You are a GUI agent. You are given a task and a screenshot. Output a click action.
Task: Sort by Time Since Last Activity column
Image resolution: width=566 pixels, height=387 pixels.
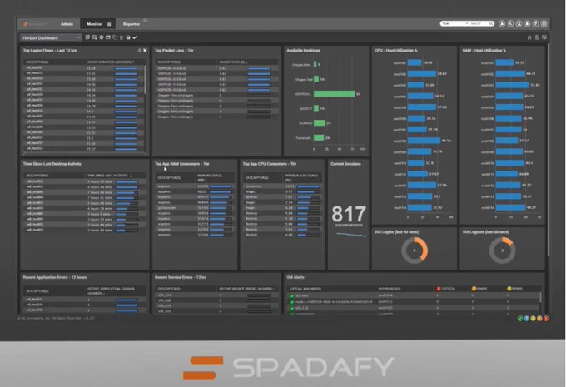point(109,176)
